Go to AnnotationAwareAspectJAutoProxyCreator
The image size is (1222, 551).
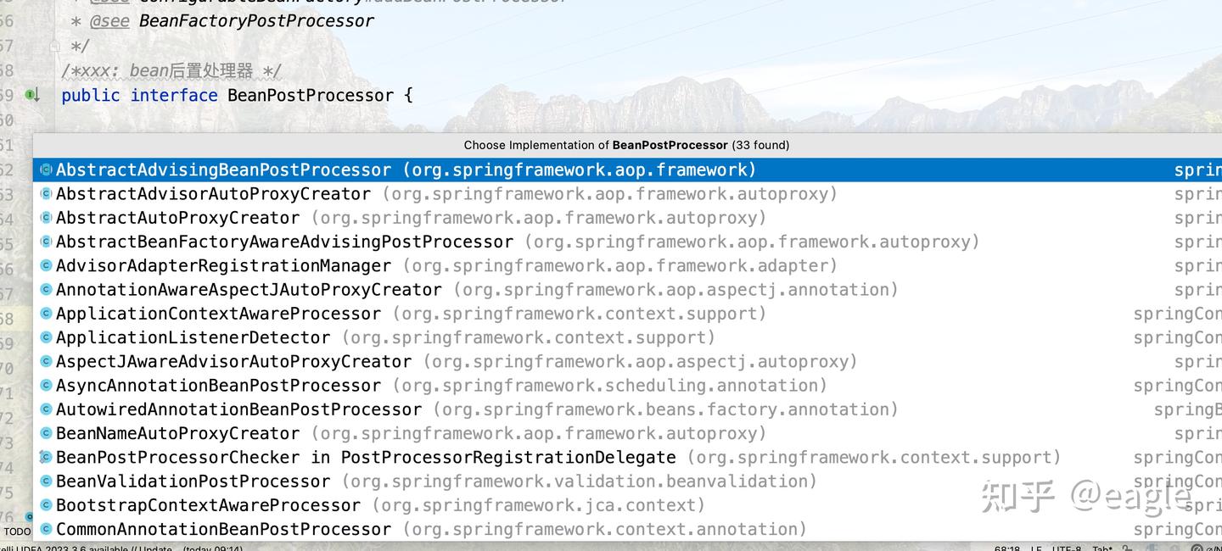tap(627, 289)
